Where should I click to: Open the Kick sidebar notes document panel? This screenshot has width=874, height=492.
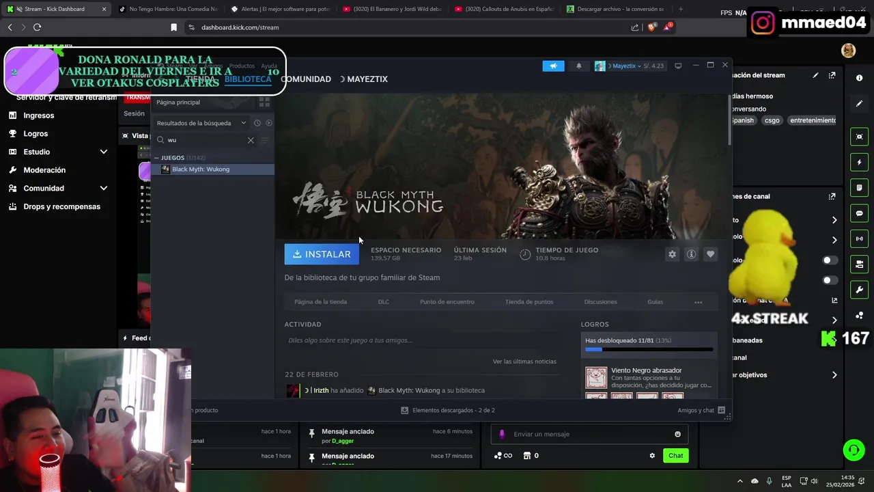[x=859, y=188]
